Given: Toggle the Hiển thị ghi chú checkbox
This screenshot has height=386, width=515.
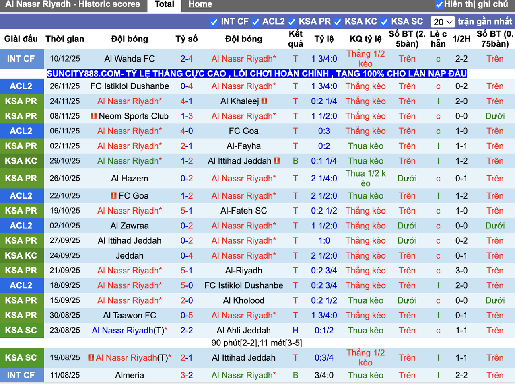Looking at the screenshot, I should (439, 5).
